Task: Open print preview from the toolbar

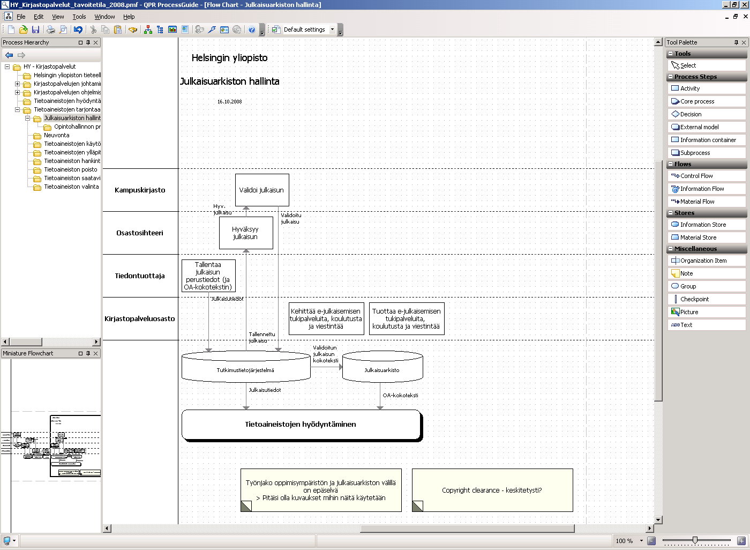Action: coord(63,29)
